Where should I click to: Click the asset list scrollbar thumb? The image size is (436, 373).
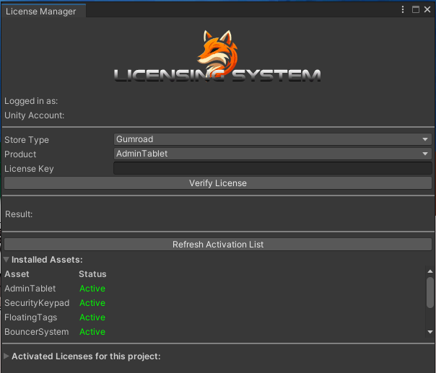click(430, 292)
